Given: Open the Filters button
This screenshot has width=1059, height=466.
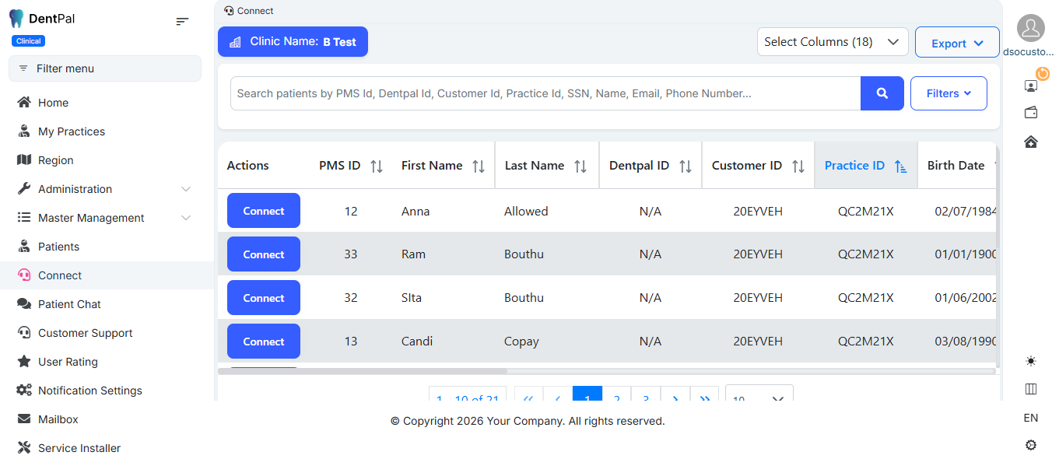Looking at the screenshot, I should 948,93.
